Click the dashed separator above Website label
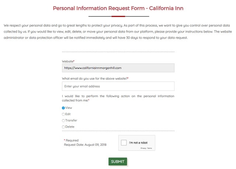The width and height of the screenshot is (236, 169). pyautogui.click(x=118, y=52)
